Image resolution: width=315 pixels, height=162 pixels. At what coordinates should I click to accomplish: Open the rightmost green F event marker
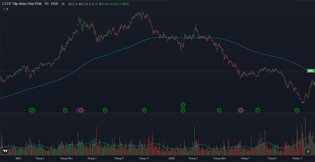[297, 110]
